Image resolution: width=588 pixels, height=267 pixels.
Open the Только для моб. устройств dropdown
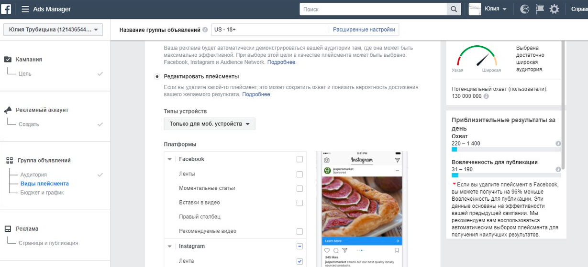[209, 124]
